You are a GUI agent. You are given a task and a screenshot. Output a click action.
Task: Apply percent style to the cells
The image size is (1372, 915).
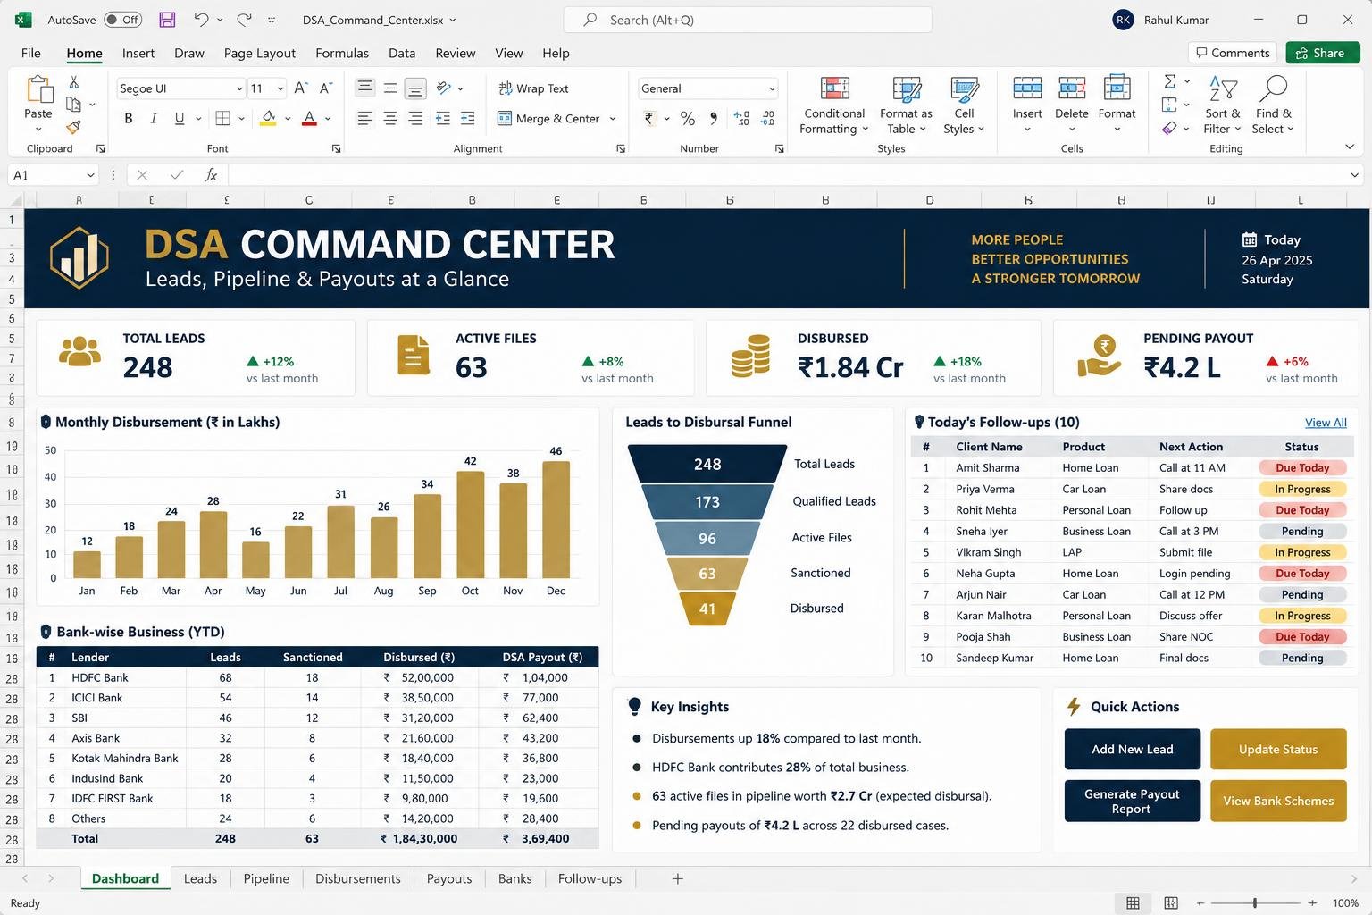pyautogui.click(x=687, y=118)
